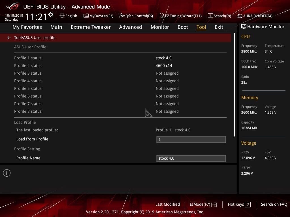Click the 10/19/2019 date text
Image resolution: width=290 pixels, height=217 pixels.
(14, 15)
